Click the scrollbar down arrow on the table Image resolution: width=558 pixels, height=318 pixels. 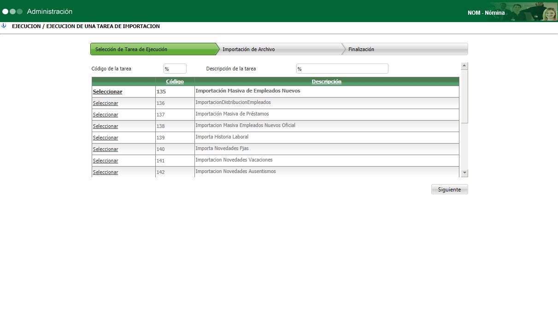coord(464,173)
